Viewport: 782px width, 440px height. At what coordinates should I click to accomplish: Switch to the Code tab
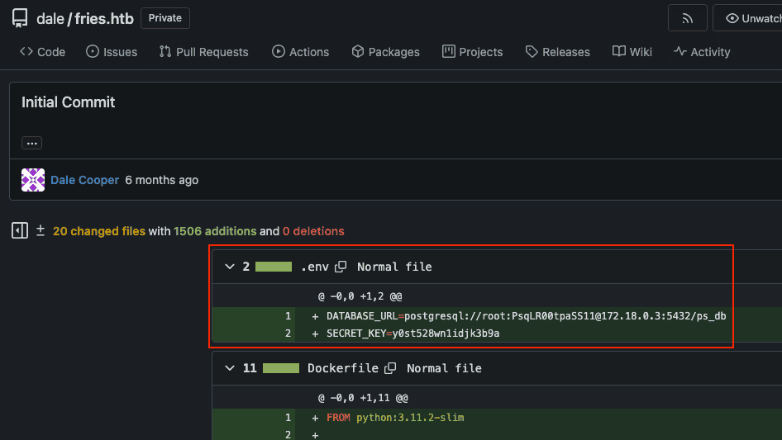coord(42,52)
